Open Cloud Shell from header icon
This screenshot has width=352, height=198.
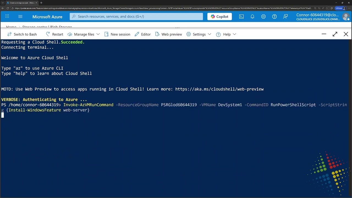click(x=241, y=16)
